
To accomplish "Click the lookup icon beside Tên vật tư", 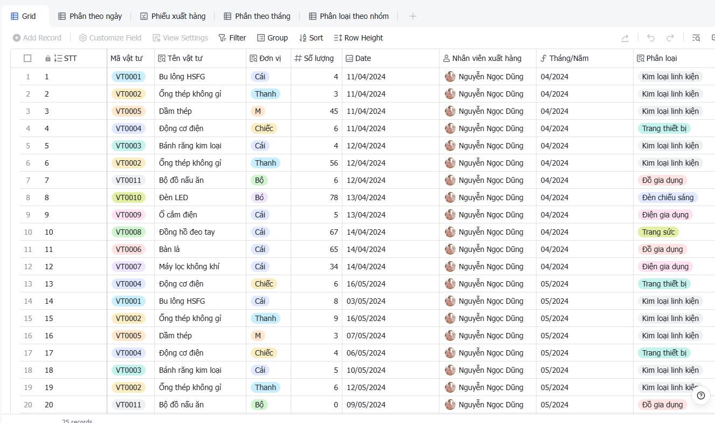I will tap(162, 58).
